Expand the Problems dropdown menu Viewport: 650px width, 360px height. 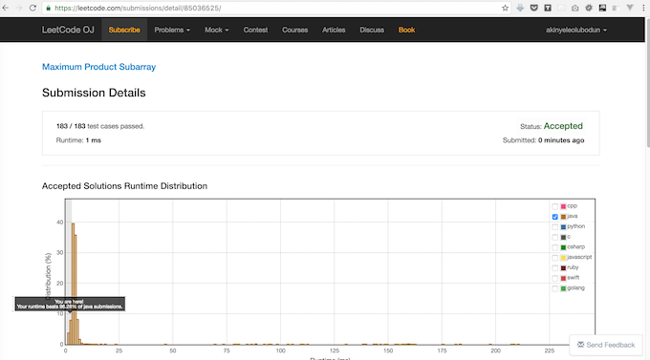[172, 30]
